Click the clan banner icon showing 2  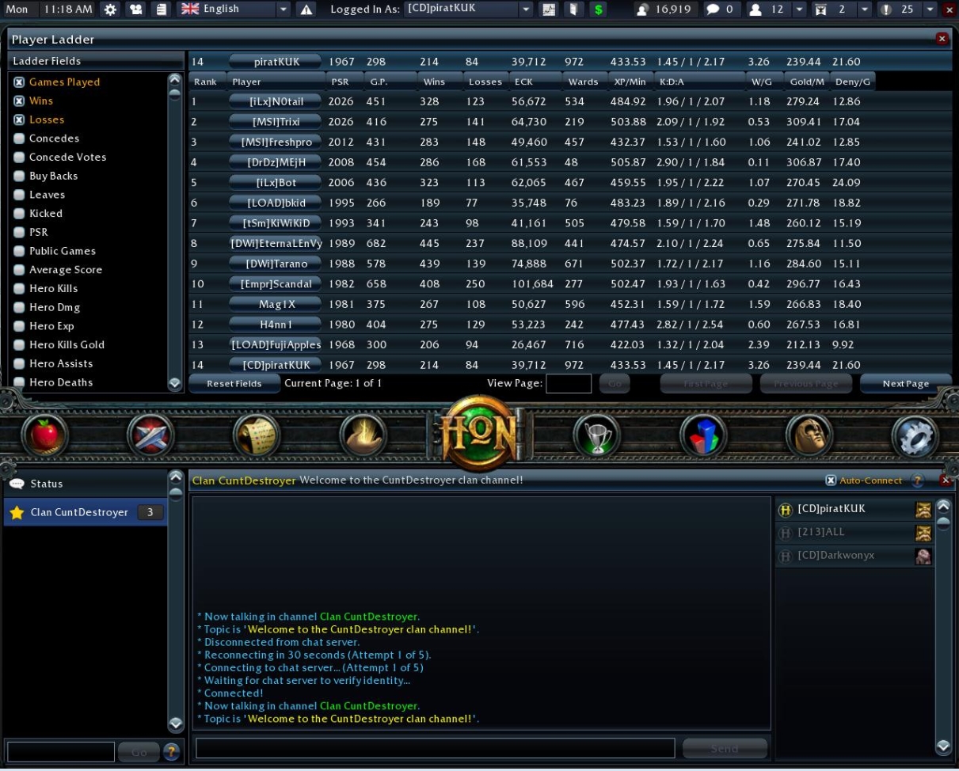pos(820,9)
